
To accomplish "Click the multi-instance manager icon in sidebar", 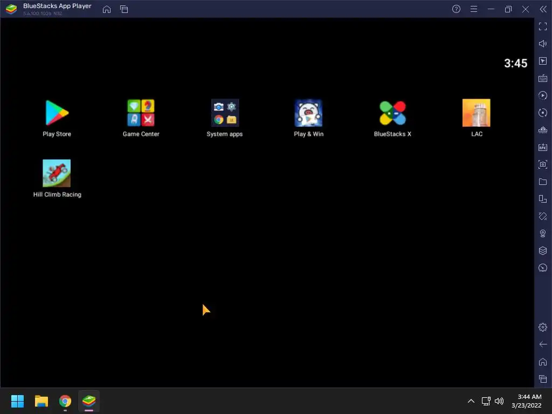I will click(x=543, y=199).
